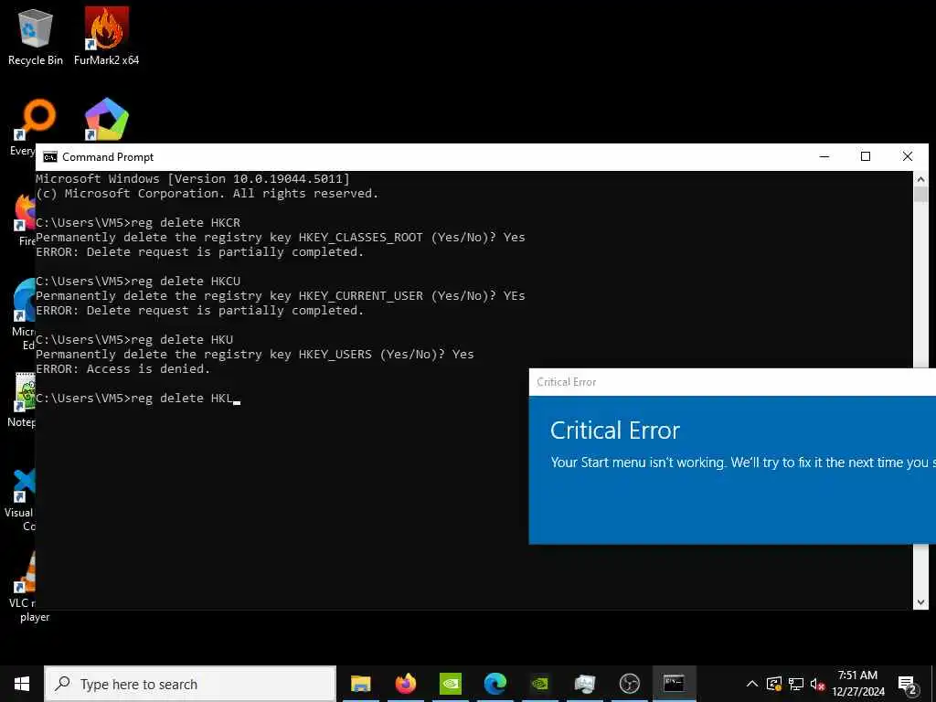Select the Microsoft Edge desktop shortcut
Image resolution: width=936 pixels, height=702 pixels.
click(x=24, y=315)
